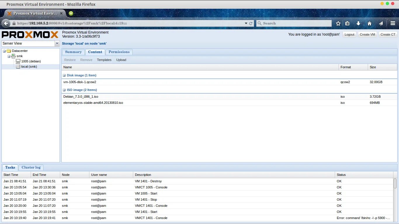This screenshot has height=224, width=399.
Task: Select the Debian_7.3.0_i386_1.iso row
Action: point(229,97)
